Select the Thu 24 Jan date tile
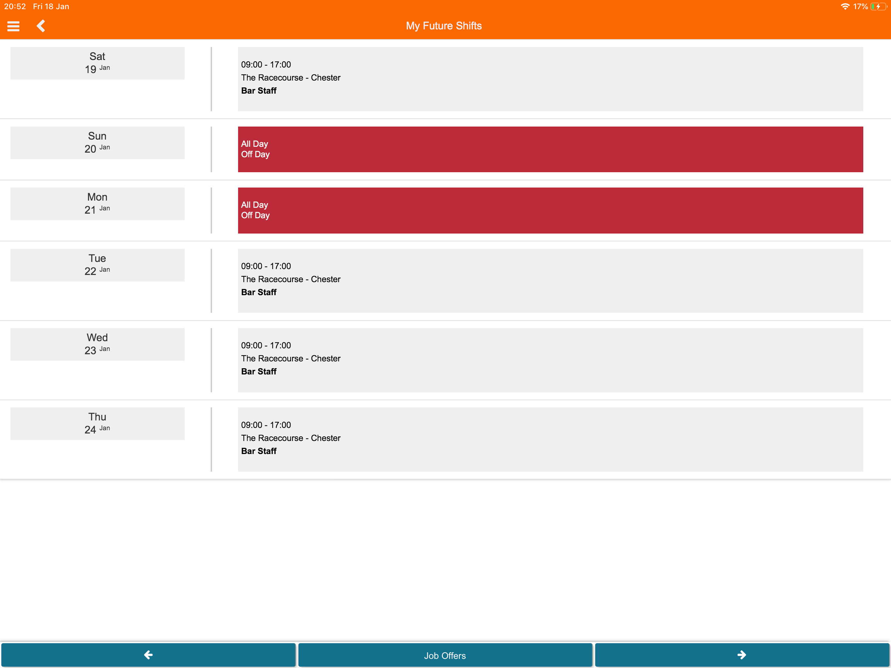The width and height of the screenshot is (891, 668). coord(97,423)
